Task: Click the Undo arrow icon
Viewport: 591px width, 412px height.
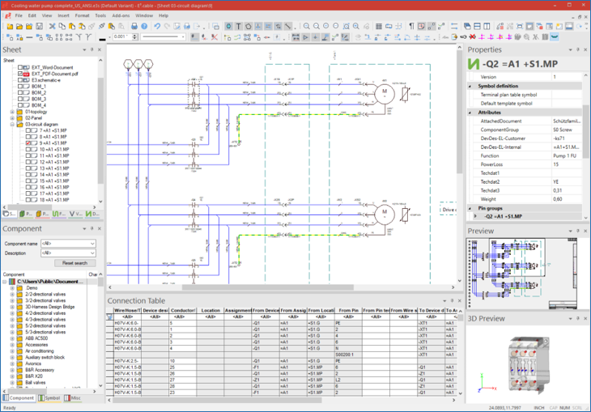Action: click(157, 26)
